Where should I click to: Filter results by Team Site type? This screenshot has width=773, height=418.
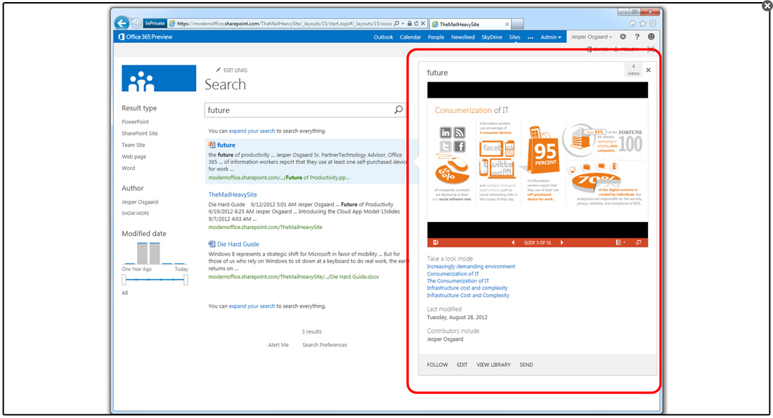(133, 145)
